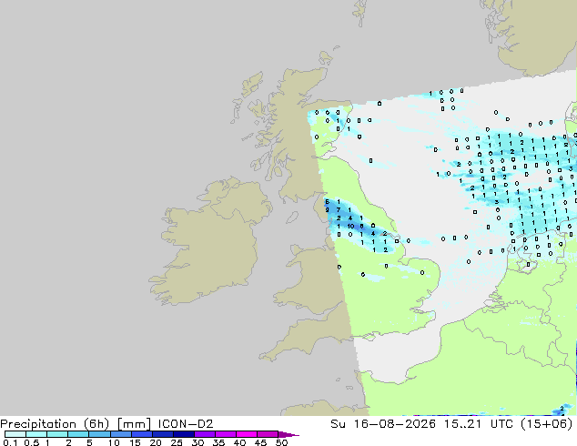This screenshot has width=577, height=446.
Task: Click the Precipitation (6h) title text
Action: 55,424
